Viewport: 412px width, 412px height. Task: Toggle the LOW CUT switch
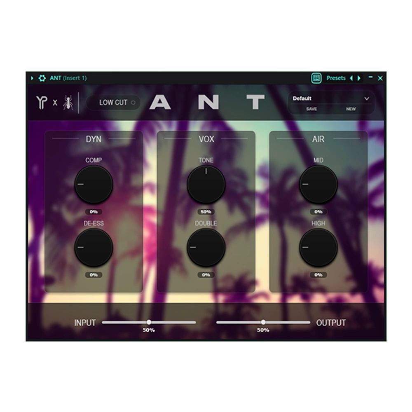[x=113, y=103]
